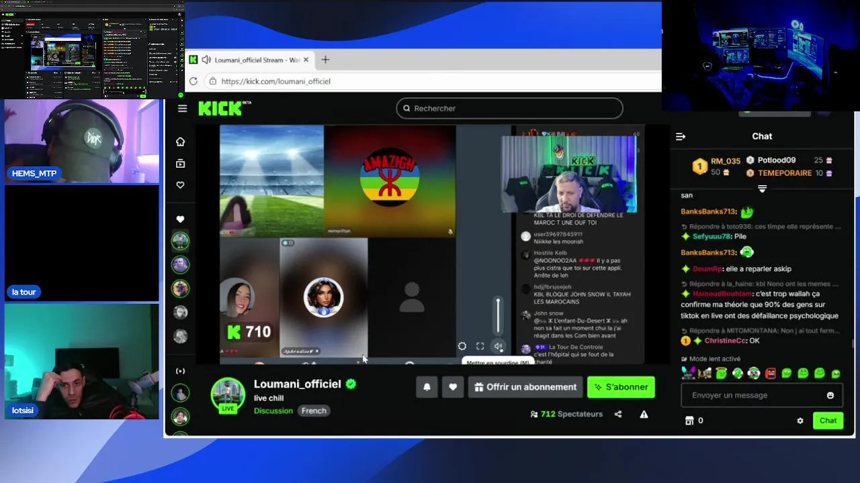
Task: Mute the tab audio speaker icon
Action: [x=206, y=60]
